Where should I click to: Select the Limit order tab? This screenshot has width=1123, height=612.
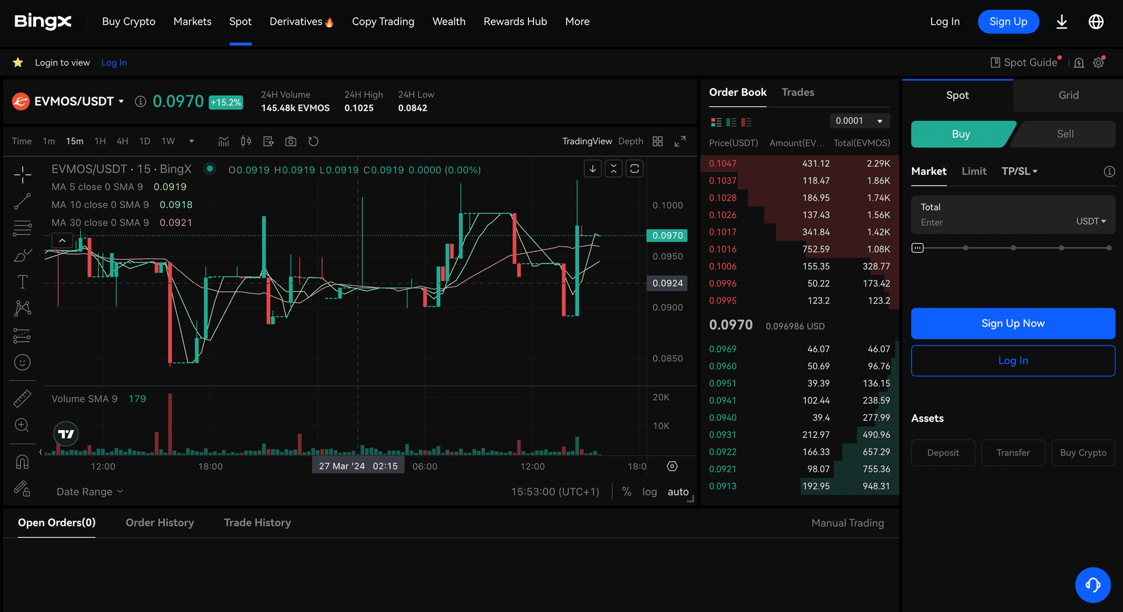[x=974, y=171]
